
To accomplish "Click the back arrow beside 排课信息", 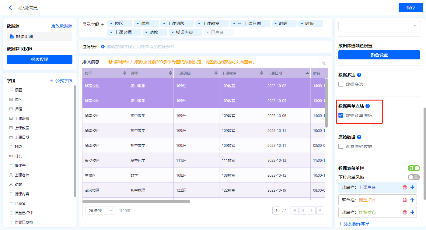I will (11, 8).
